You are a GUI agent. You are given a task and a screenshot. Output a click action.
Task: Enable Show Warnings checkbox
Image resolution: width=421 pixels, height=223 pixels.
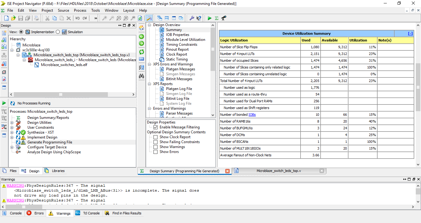point(156,147)
